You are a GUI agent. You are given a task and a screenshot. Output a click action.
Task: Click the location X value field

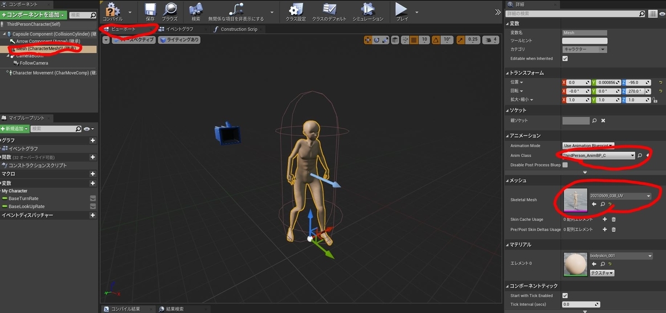(x=578, y=82)
